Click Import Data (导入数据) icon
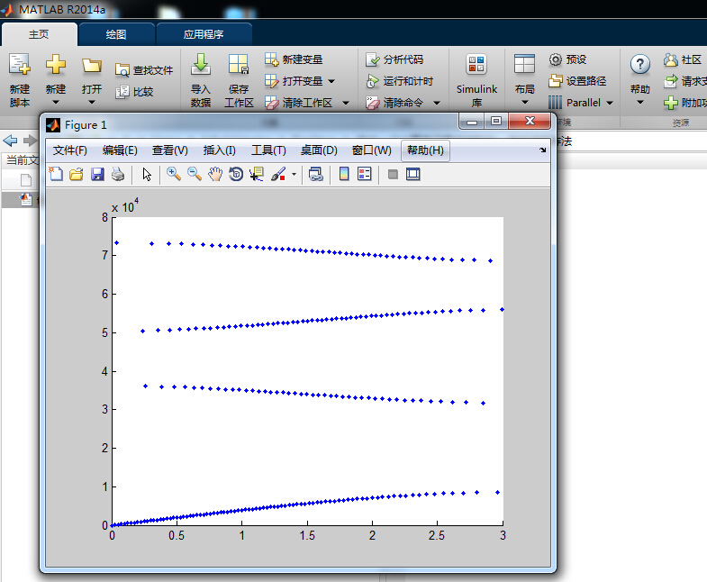The image size is (707, 582). tap(201, 64)
